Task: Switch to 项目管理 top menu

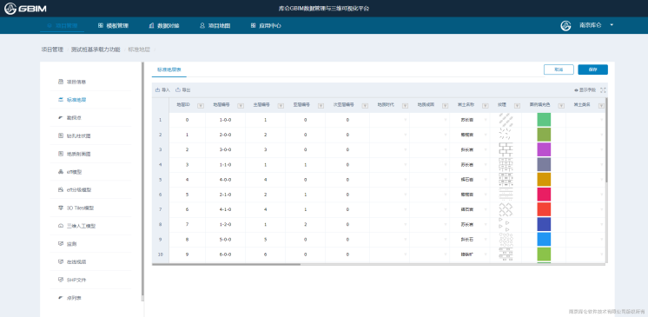Action: (63, 26)
